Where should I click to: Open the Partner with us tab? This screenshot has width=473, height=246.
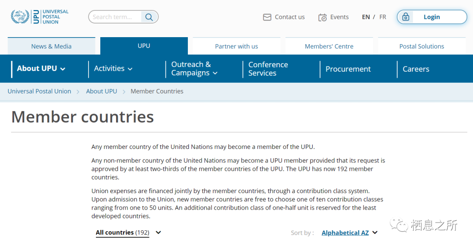236,46
